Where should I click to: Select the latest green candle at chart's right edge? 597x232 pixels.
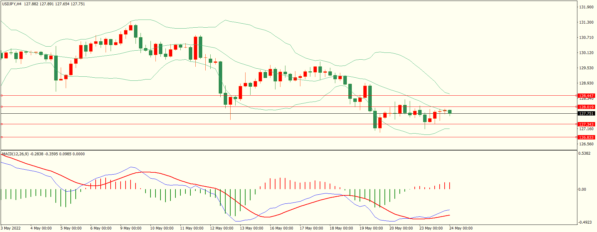(450, 112)
